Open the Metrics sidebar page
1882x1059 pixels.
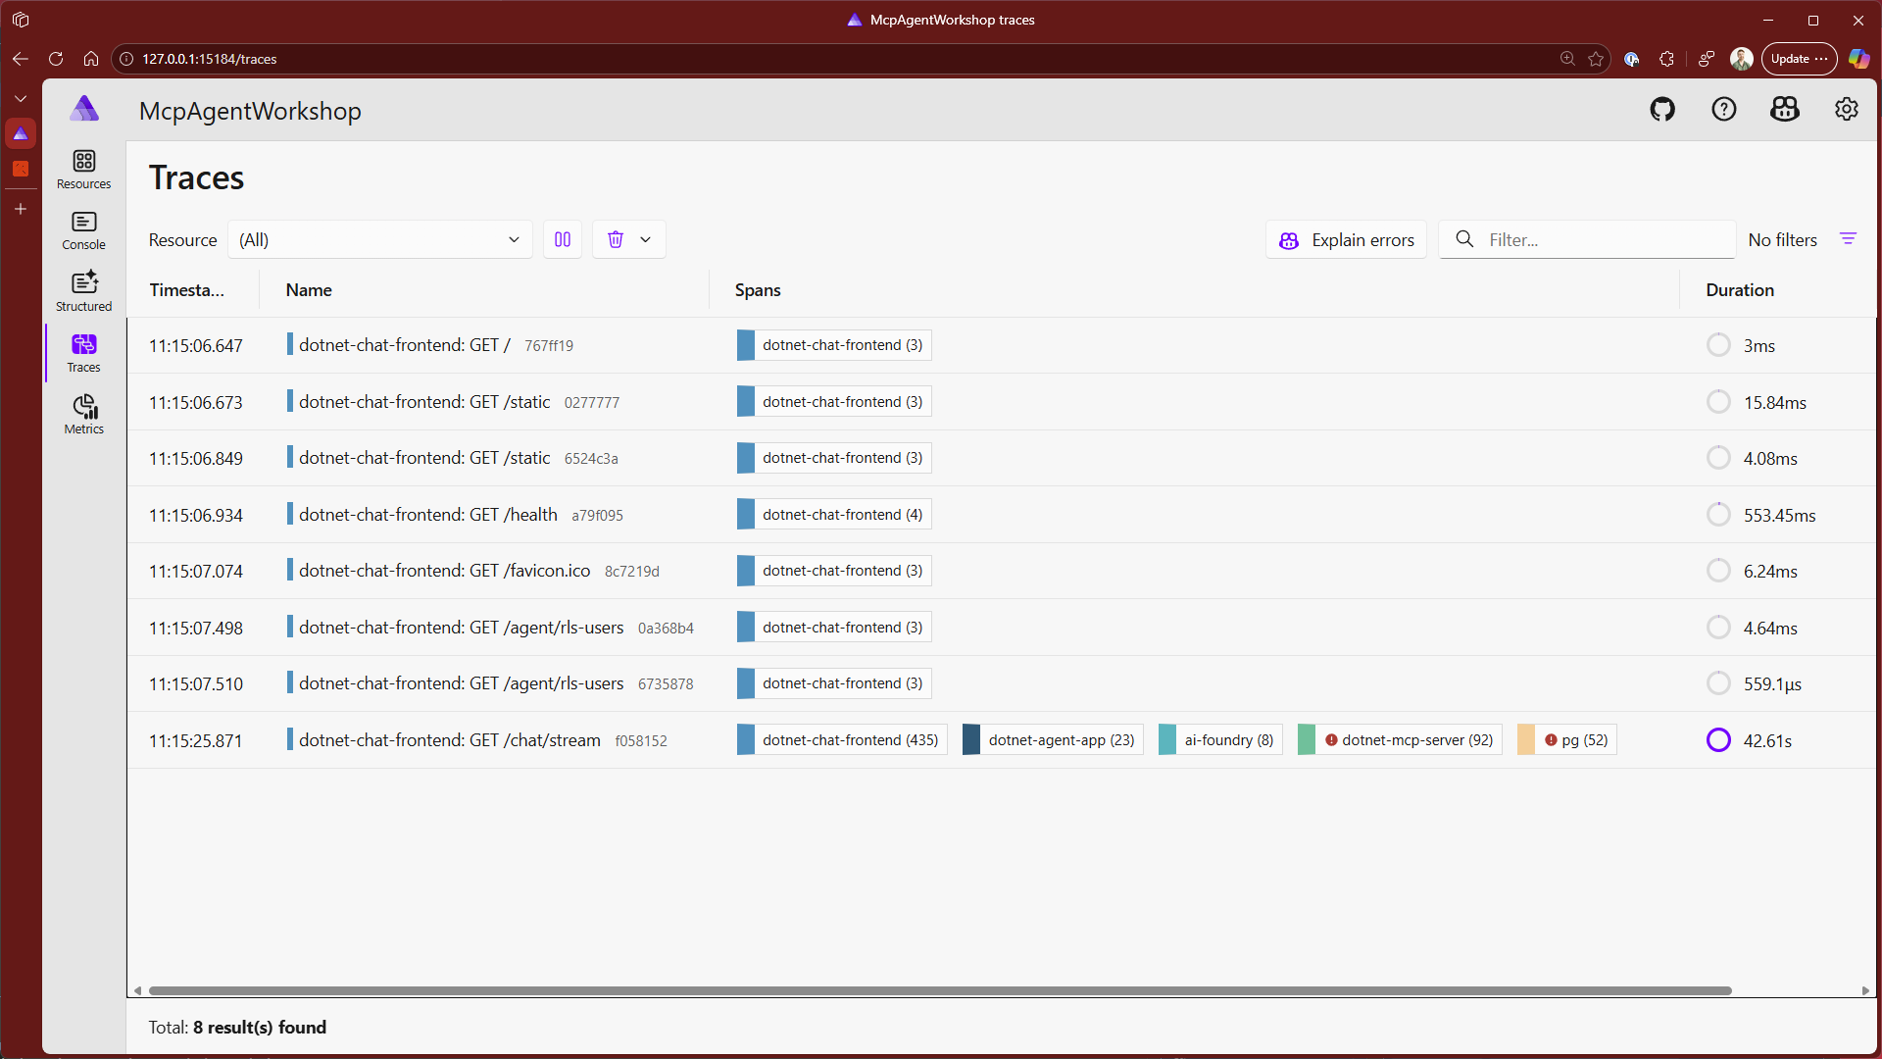click(x=83, y=414)
